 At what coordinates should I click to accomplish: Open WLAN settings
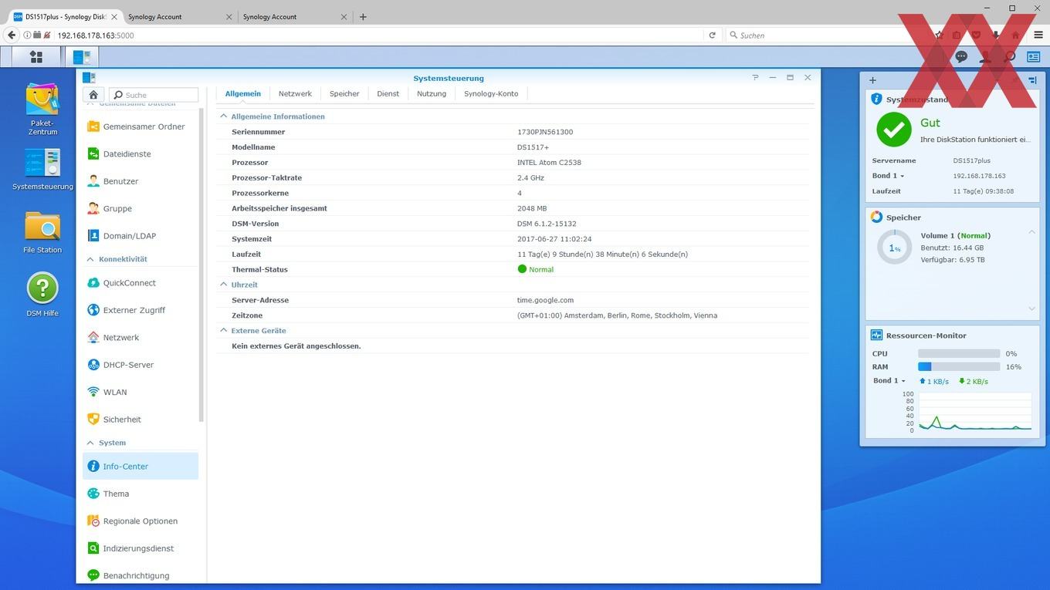coord(141,392)
